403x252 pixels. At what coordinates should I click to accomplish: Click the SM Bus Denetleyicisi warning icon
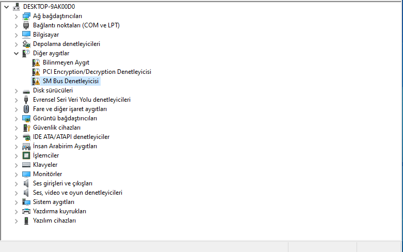click(36, 81)
